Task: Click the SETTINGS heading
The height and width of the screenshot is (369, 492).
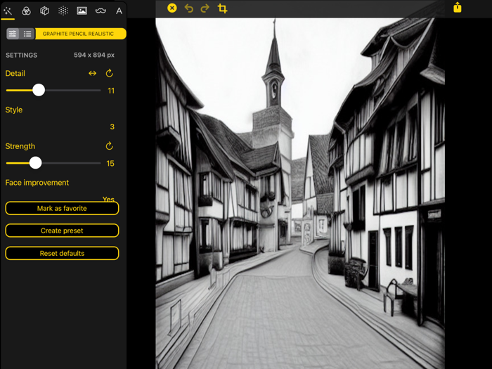Action: tap(21, 56)
